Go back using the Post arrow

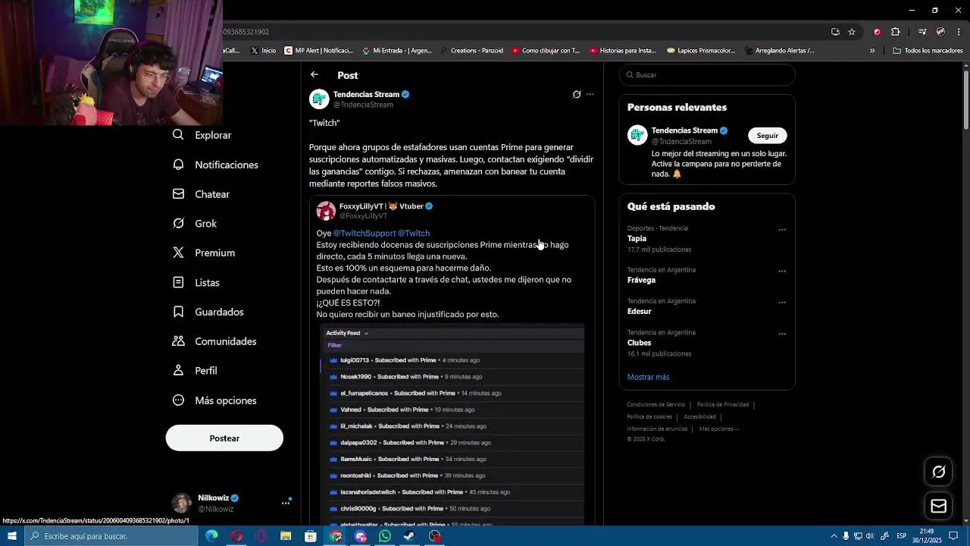point(314,74)
